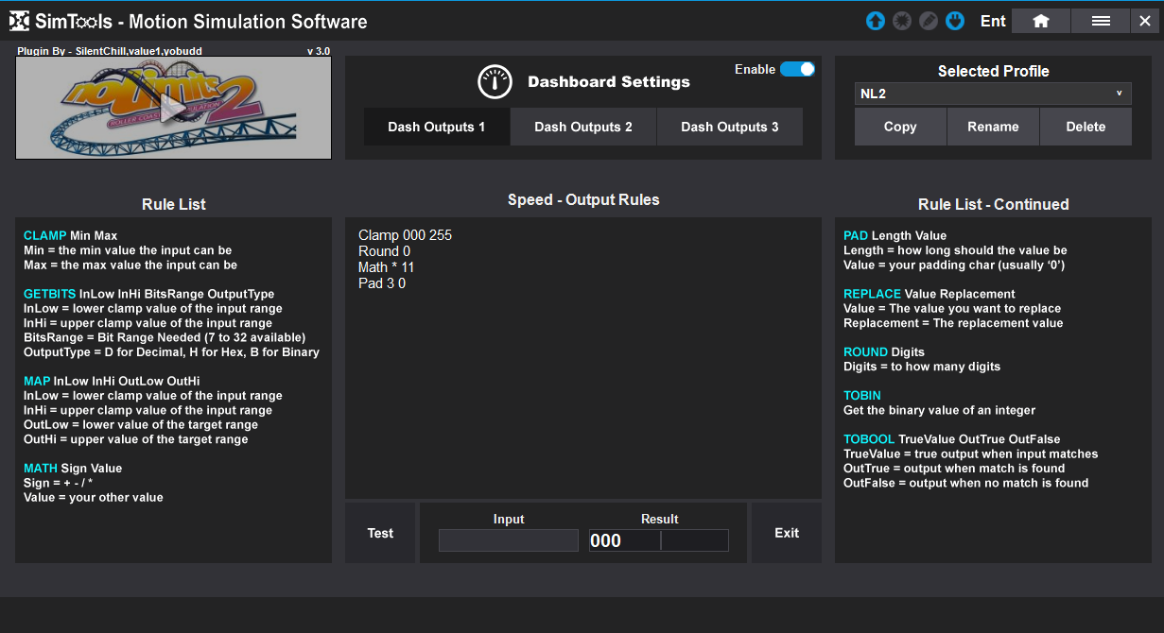Click the 'Round 0' rule line
1164x633 pixels.
point(385,251)
